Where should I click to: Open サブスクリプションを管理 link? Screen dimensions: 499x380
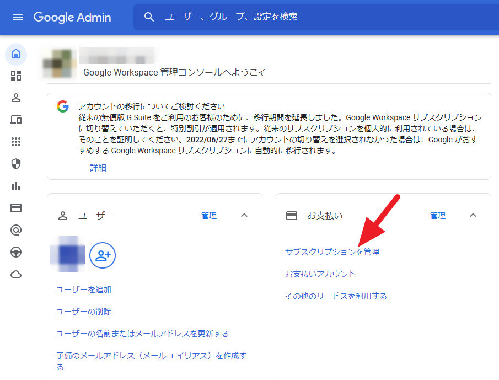pos(332,252)
